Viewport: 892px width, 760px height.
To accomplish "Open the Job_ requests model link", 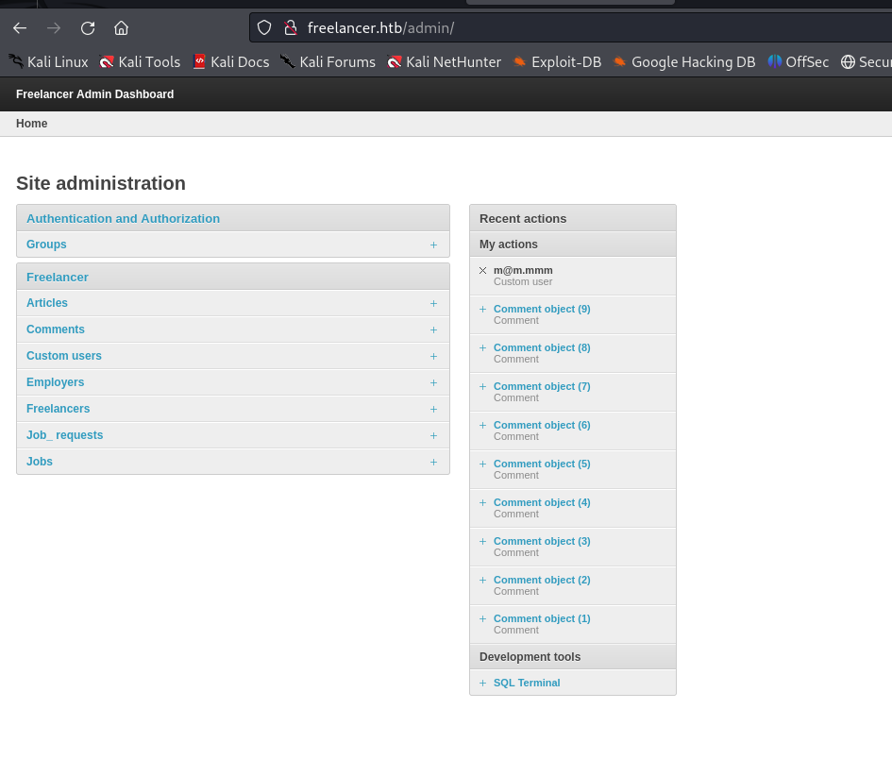I will tap(64, 435).
